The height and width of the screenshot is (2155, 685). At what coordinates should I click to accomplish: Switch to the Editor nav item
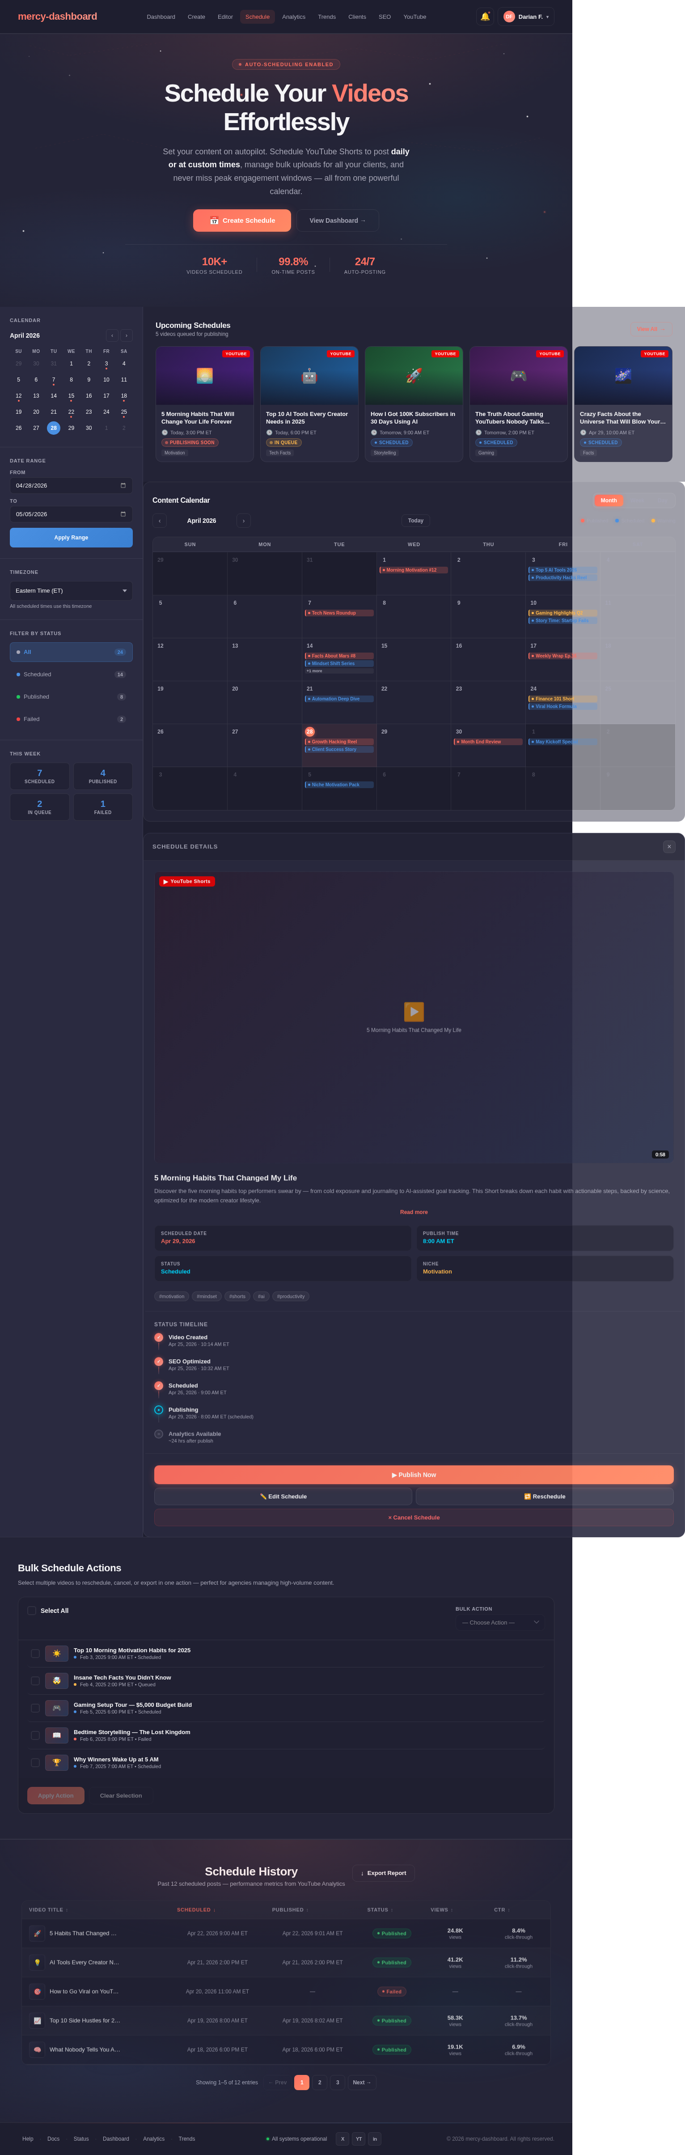click(x=225, y=17)
